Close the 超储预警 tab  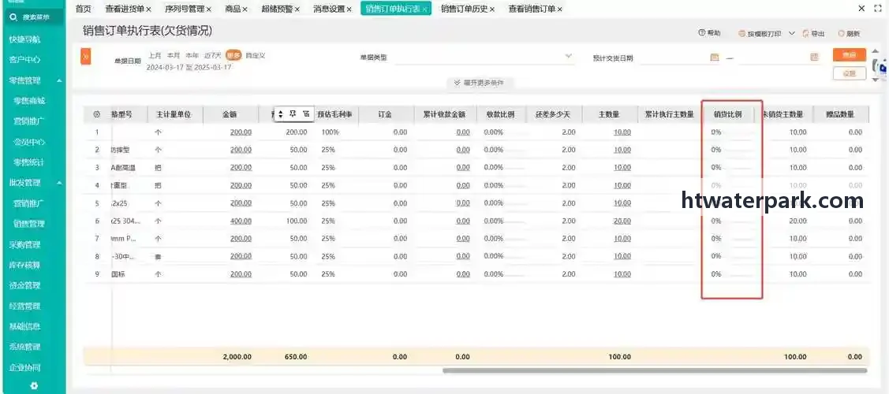297,9
